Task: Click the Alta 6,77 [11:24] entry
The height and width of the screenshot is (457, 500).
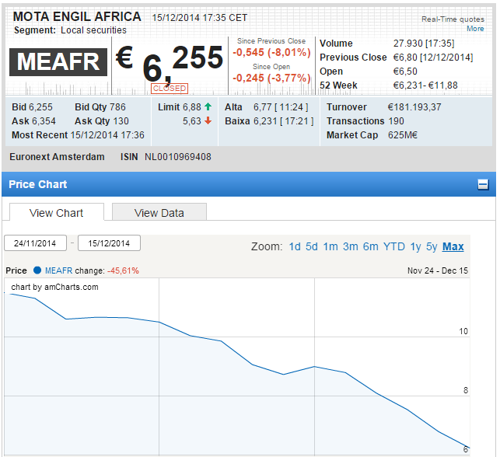Action: click(267, 107)
